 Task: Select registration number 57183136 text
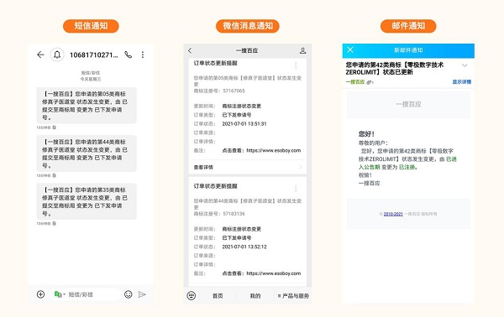234,214
